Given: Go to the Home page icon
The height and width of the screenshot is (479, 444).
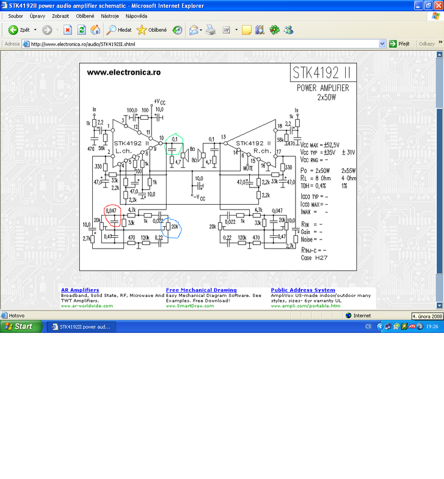Looking at the screenshot, I should [x=95, y=30].
